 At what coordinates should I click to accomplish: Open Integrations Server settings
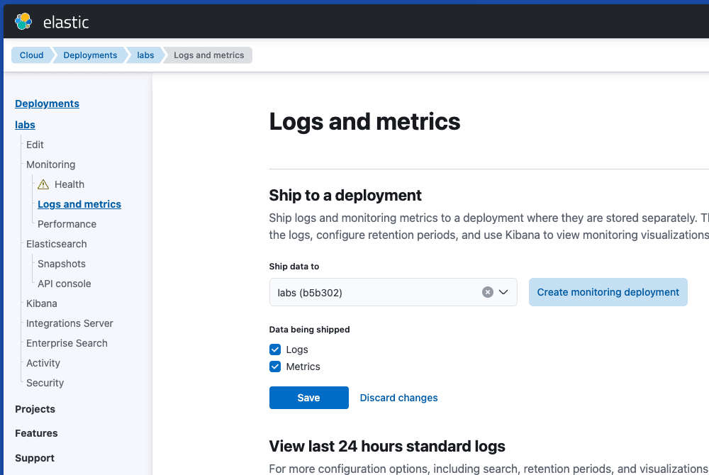[x=69, y=323]
